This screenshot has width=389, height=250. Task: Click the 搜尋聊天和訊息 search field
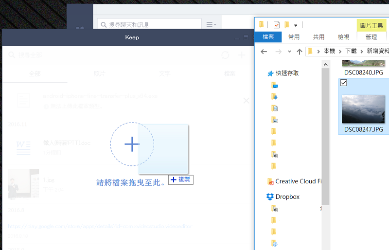point(150,24)
